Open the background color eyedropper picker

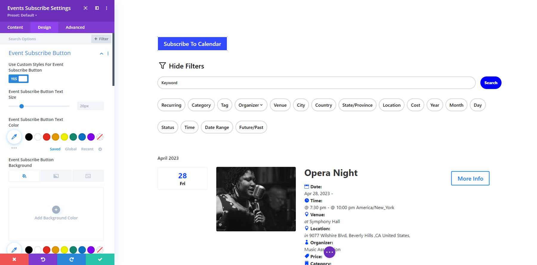coord(14,250)
